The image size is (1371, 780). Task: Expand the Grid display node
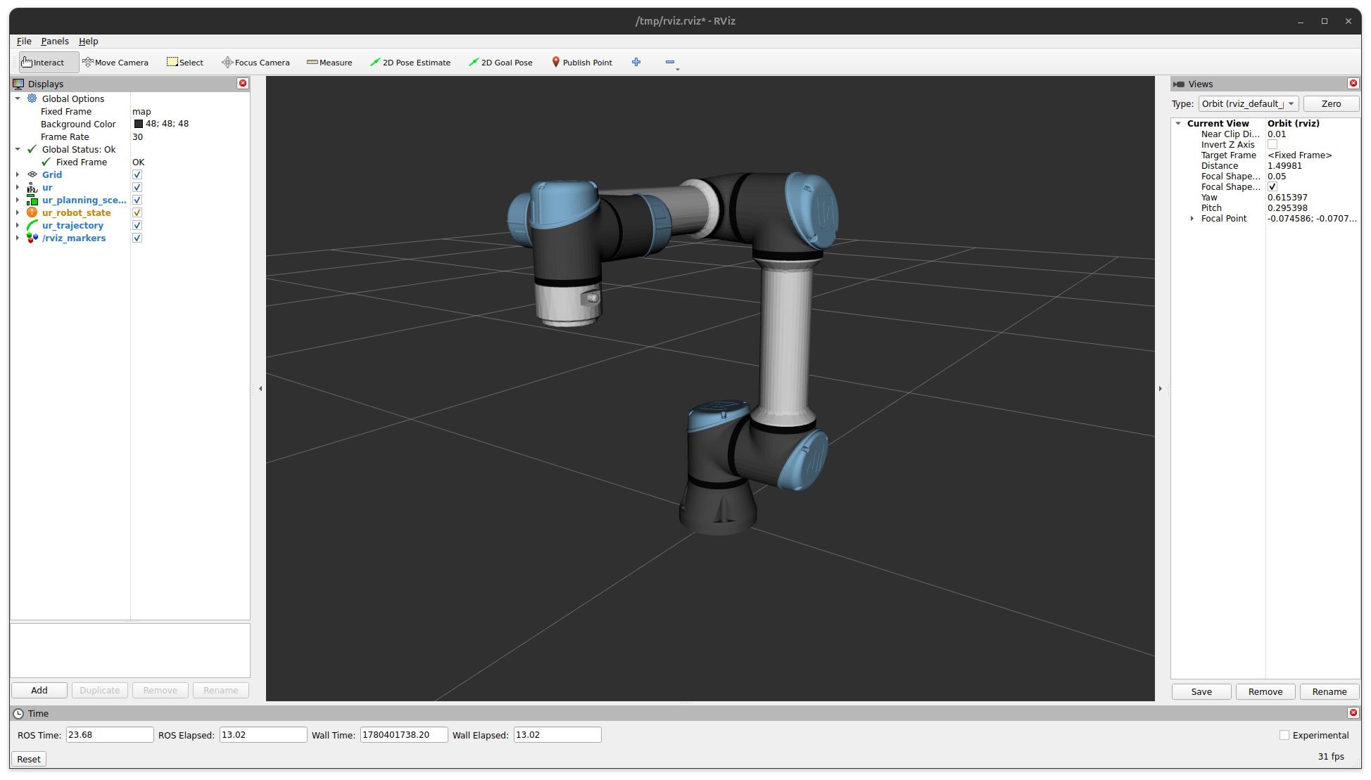pyautogui.click(x=18, y=174)
